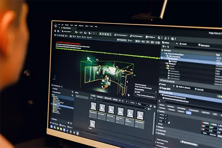Click the Save All button
The image size is (222, 148).
coord(108,98)
